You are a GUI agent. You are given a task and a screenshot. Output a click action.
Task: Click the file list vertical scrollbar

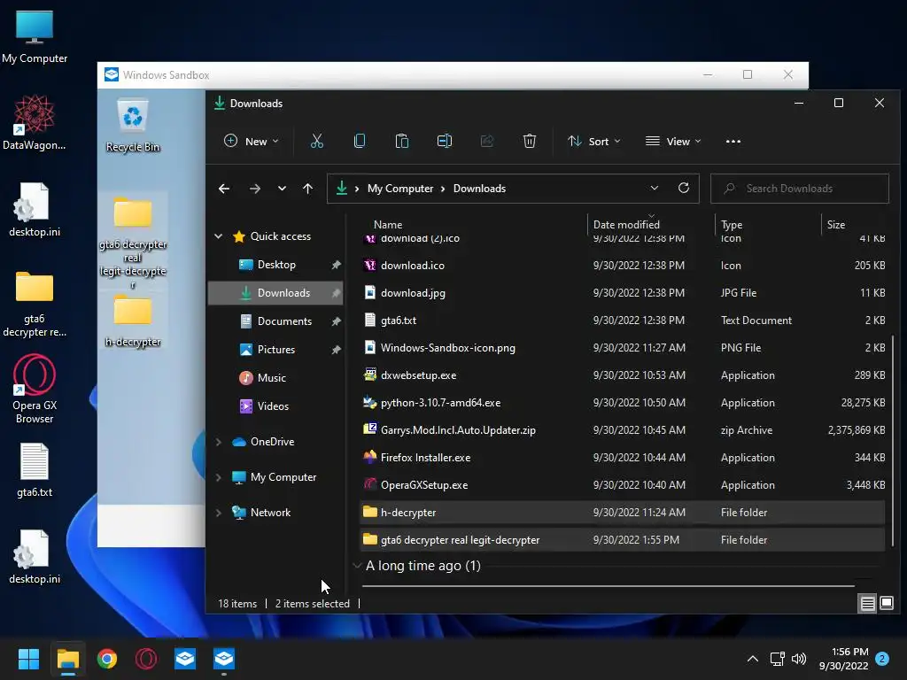[893, 439]
